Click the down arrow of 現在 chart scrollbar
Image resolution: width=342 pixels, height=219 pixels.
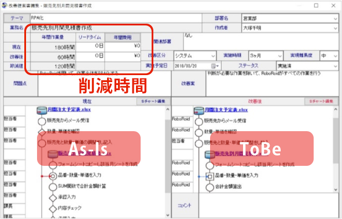pyautogui.click(x=167, y=215)
